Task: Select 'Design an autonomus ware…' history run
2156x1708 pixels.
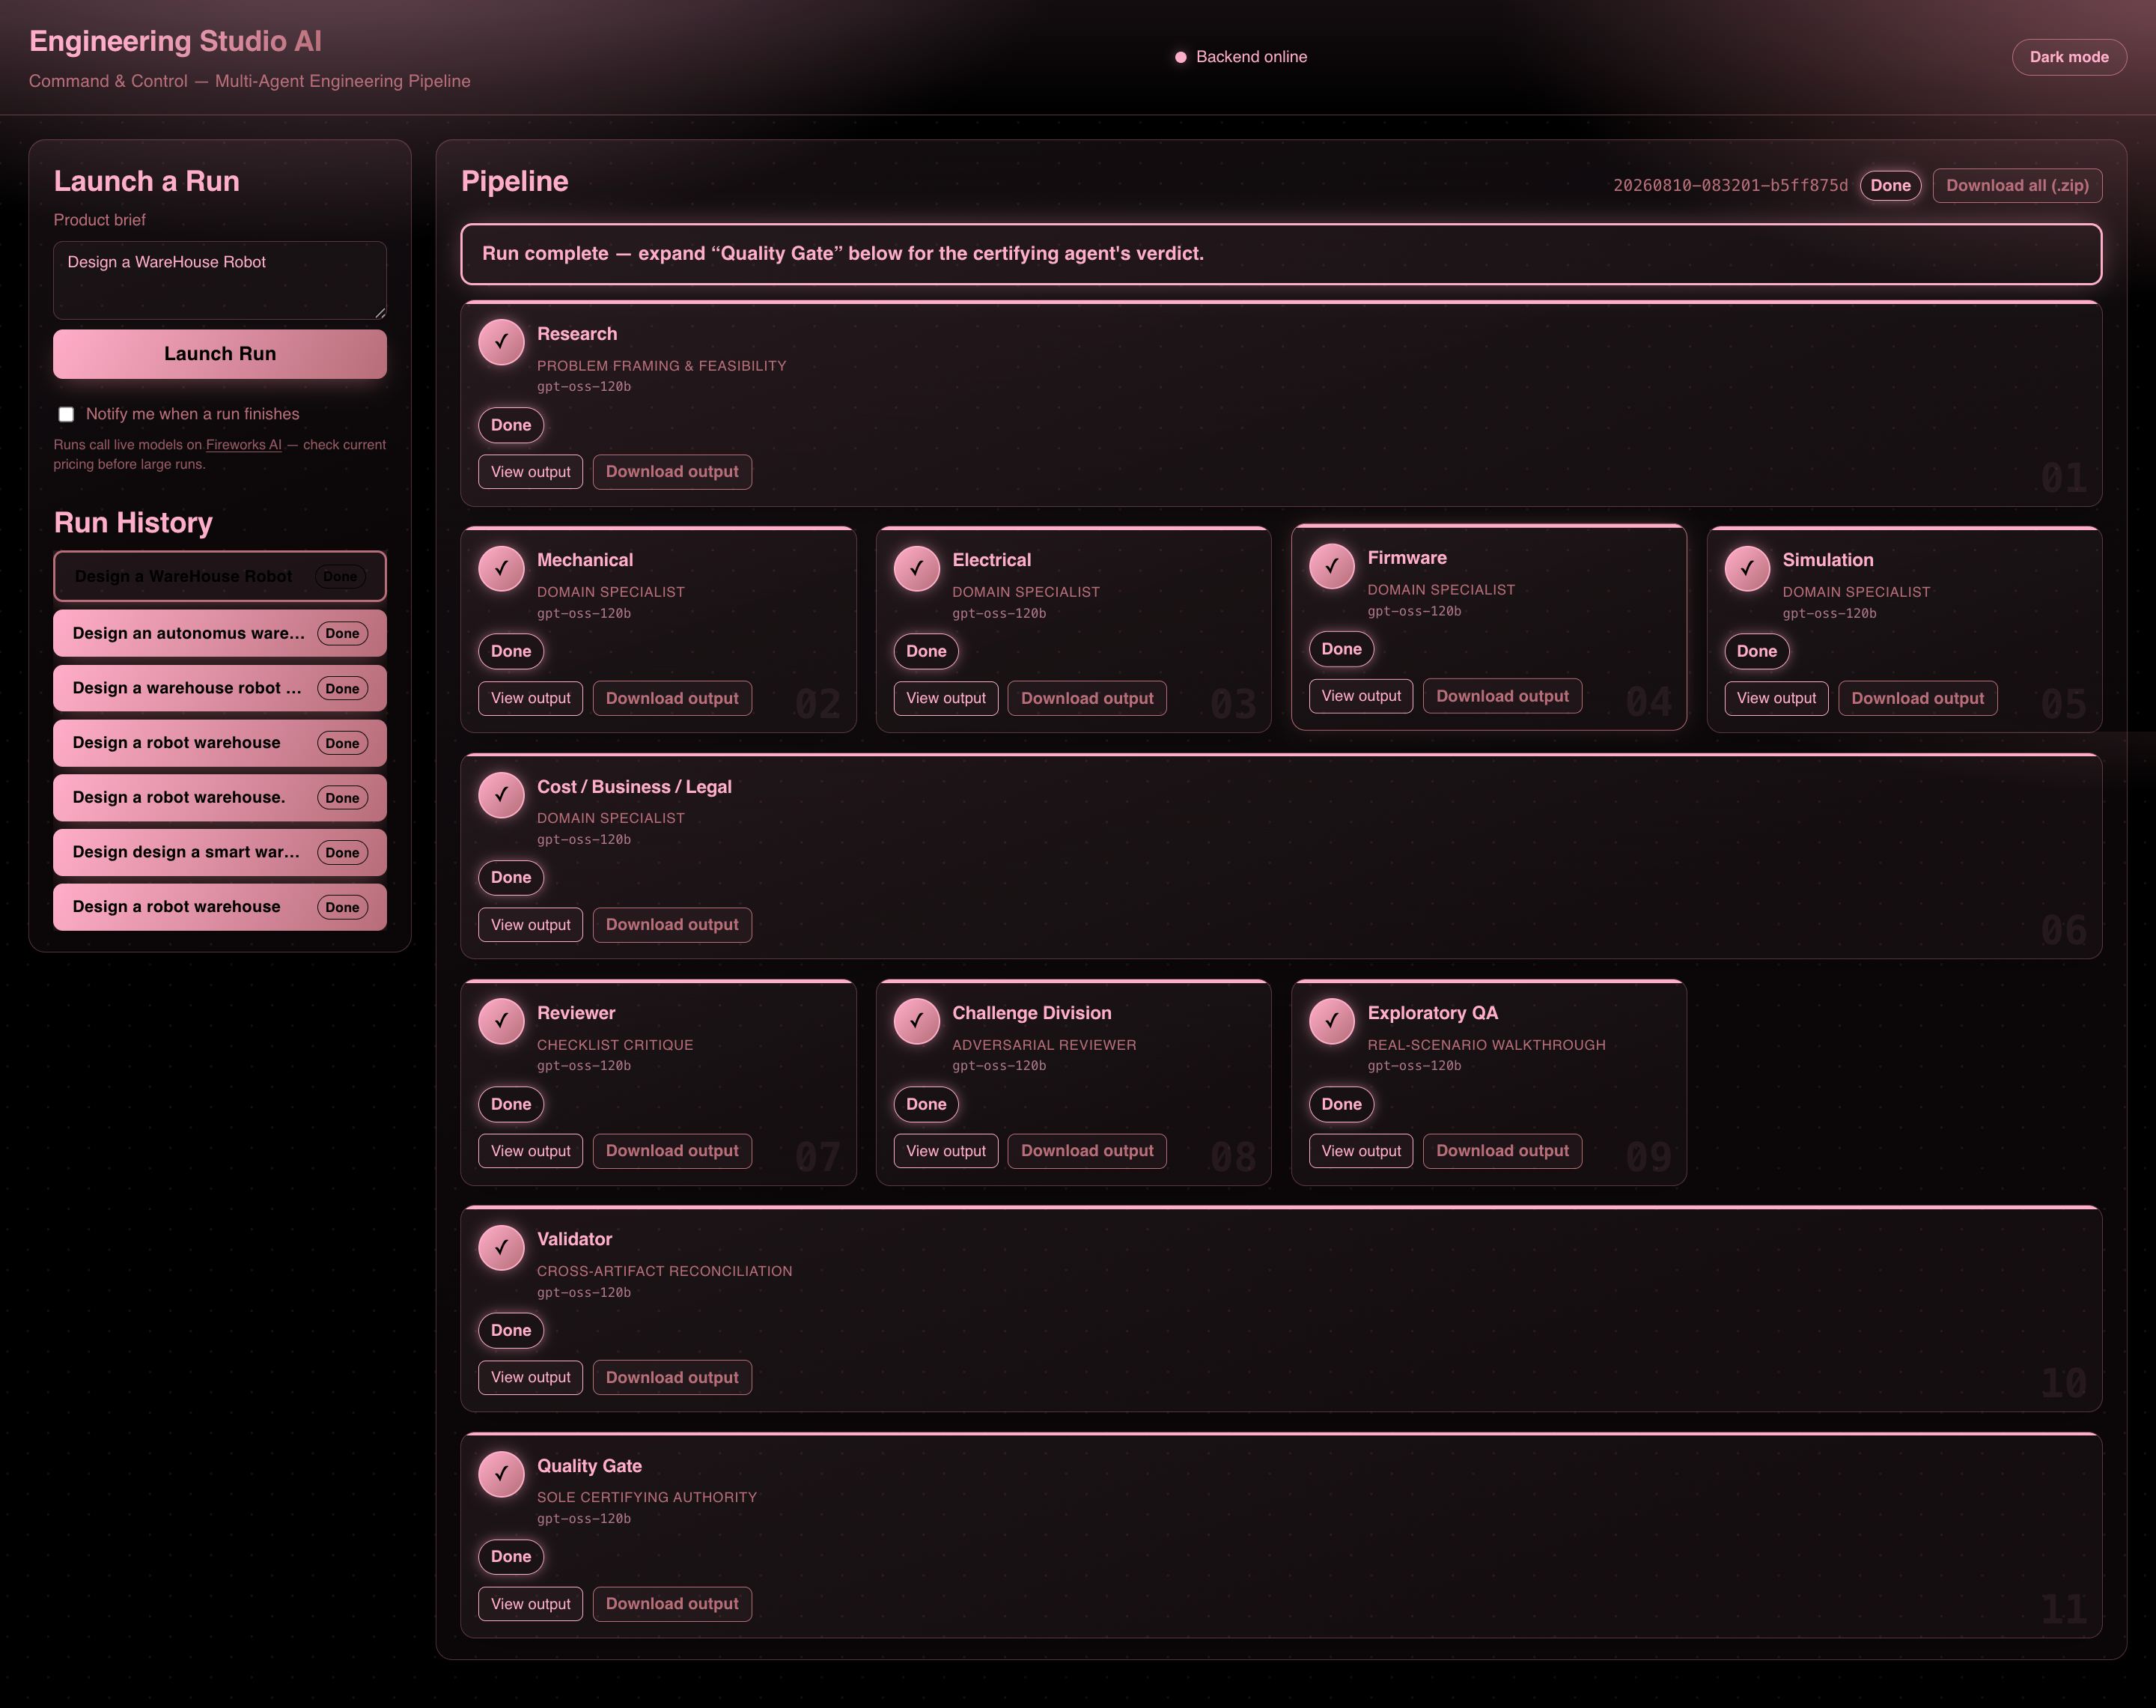Action: [220, 633]
